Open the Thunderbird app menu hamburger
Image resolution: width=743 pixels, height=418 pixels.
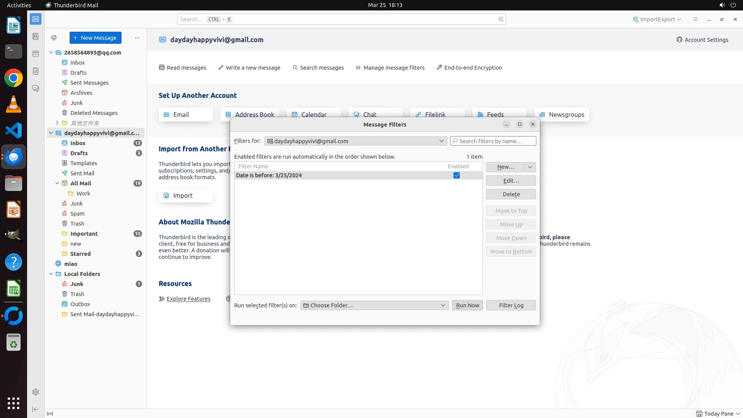695,19
